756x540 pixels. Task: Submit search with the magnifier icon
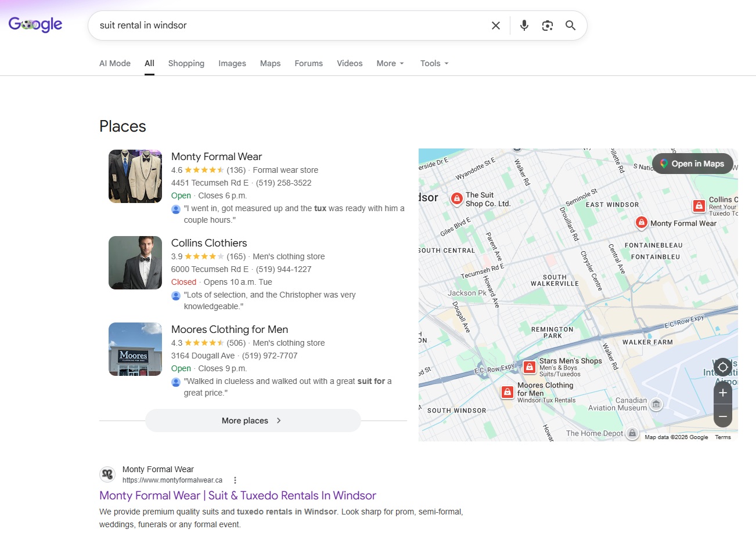coord(571,26)
